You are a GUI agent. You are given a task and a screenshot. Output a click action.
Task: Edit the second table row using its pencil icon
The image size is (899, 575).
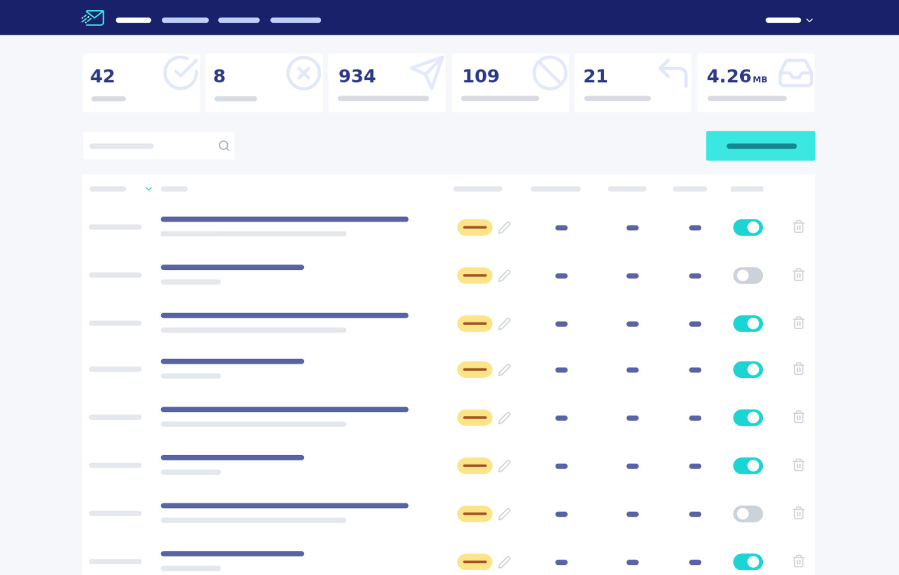point(505,276)
